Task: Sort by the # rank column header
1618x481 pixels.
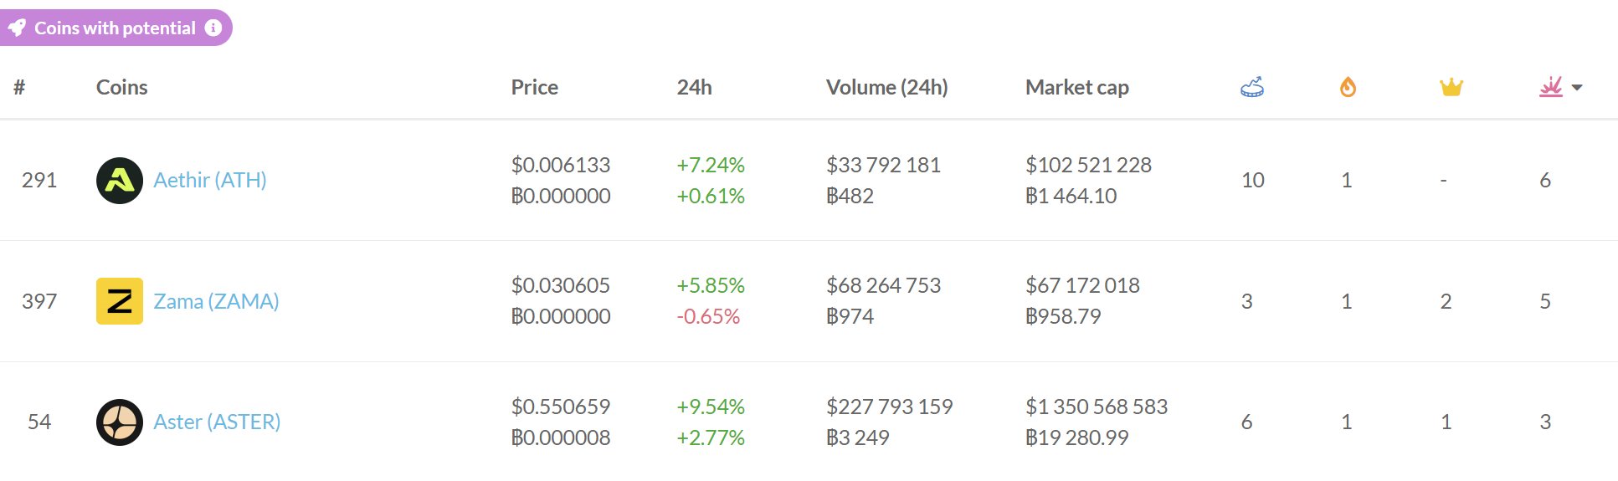Action: click(19, 87)
